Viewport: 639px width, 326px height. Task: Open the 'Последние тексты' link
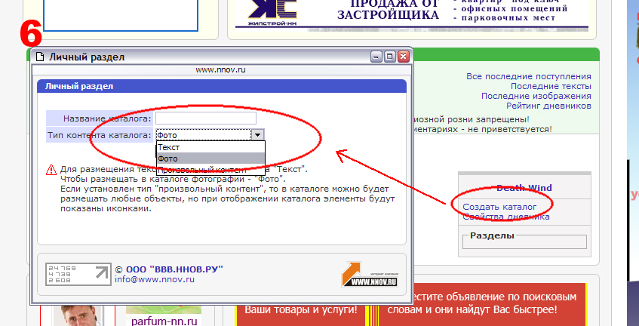coord(551,86)
